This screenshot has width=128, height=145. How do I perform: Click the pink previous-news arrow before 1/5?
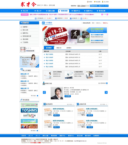click(x=102, y=14)
